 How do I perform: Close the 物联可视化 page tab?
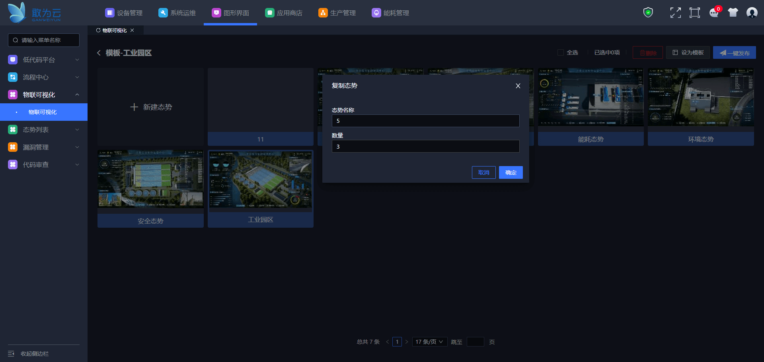pyautogui.click(x=132, y=30)
